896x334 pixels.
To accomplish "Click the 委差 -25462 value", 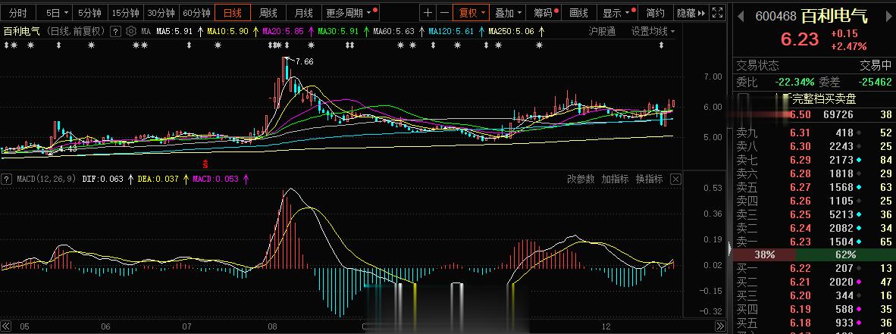I will point(874,83).
